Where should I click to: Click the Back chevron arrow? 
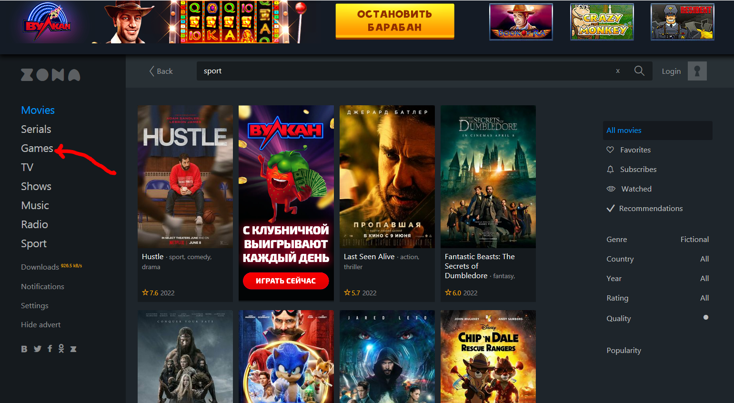pos(151,71)
